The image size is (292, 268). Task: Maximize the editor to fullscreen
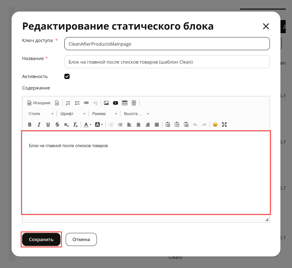(x=225, y=125)
